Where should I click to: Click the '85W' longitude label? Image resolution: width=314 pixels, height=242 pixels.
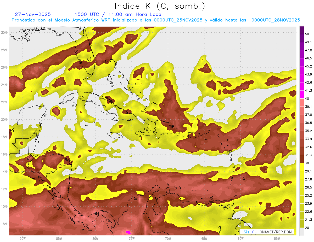(x=59, y=239)
